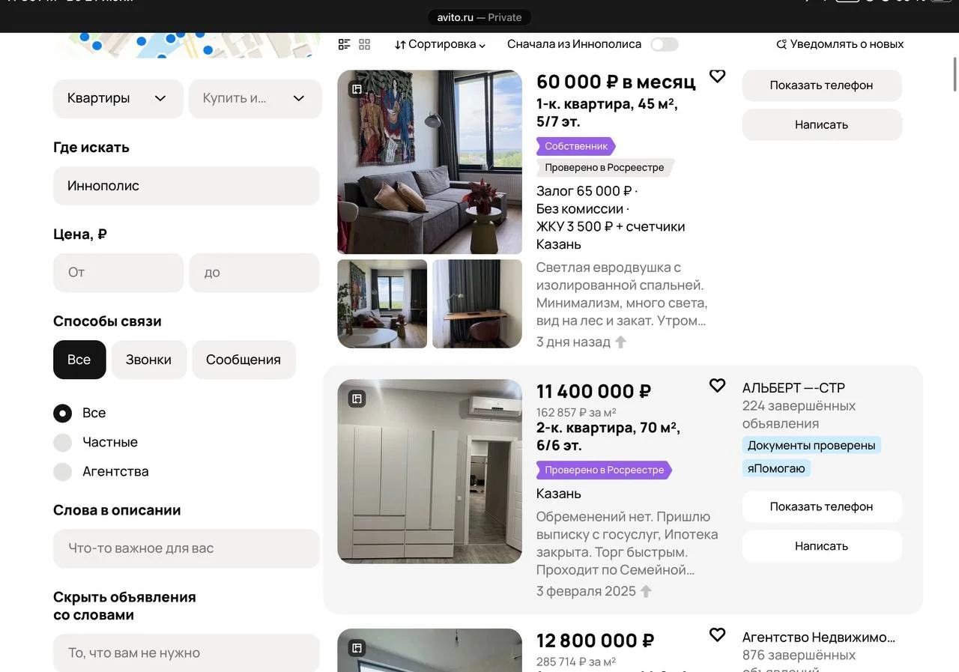Favorite the 11 400 000 ₽ apartment

coord(717,386)
